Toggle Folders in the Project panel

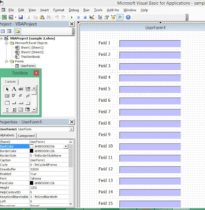tap(17, 31)
